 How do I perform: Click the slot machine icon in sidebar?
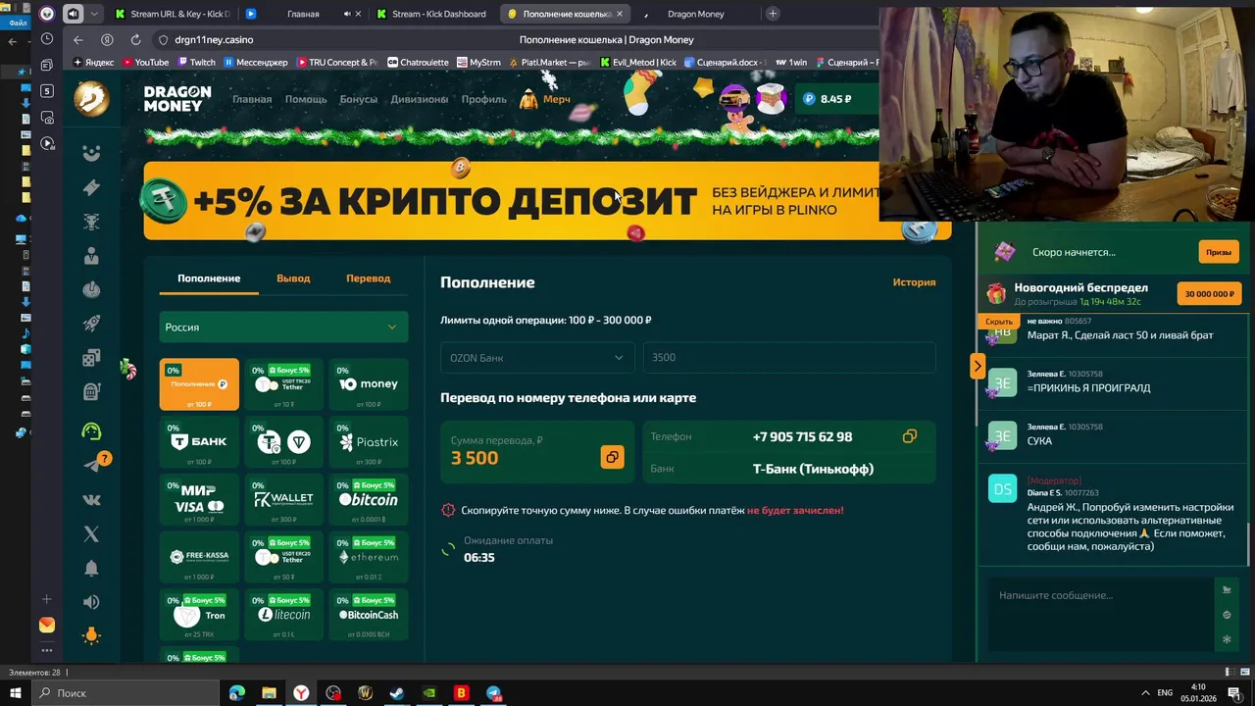[91, 392]
